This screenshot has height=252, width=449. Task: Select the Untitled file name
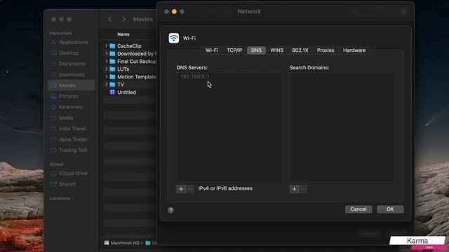pyautogui.click(x=126, y=92)
